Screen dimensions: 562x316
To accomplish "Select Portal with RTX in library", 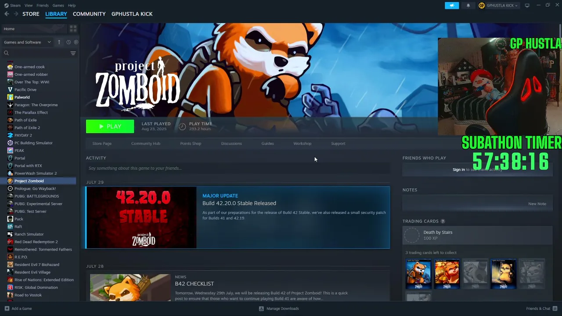I will pos(28,165).
